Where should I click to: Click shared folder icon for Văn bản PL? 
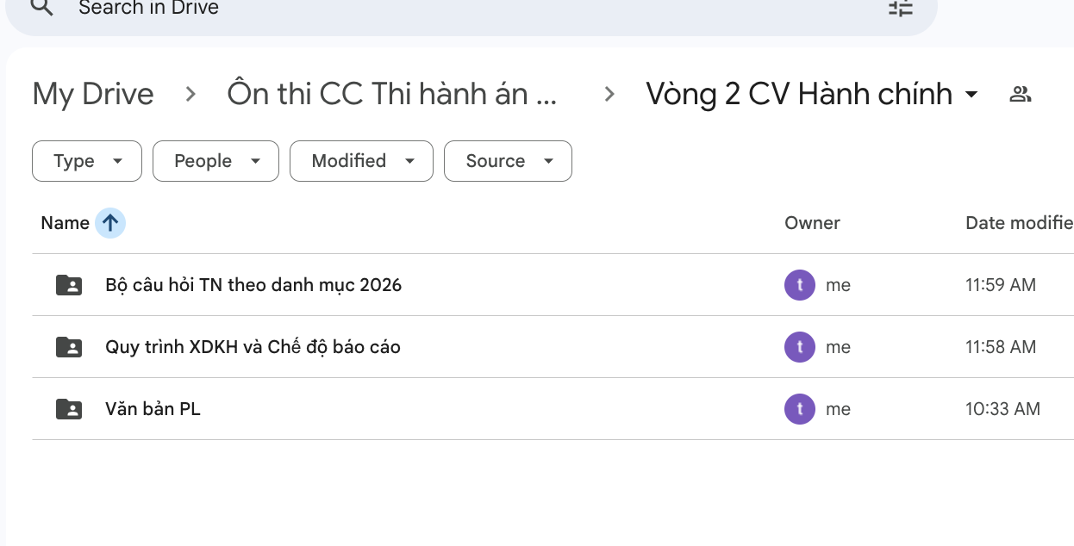[69, 409]
